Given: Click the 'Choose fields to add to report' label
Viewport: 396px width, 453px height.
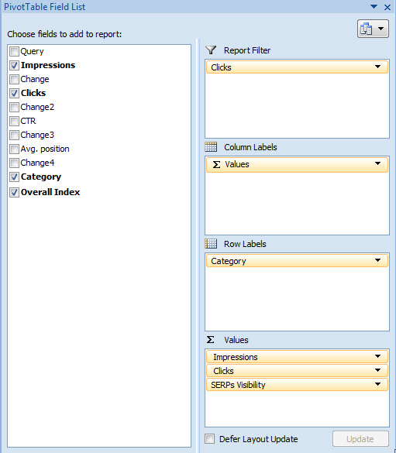Looking at the screenshot, I should point(64,34).
